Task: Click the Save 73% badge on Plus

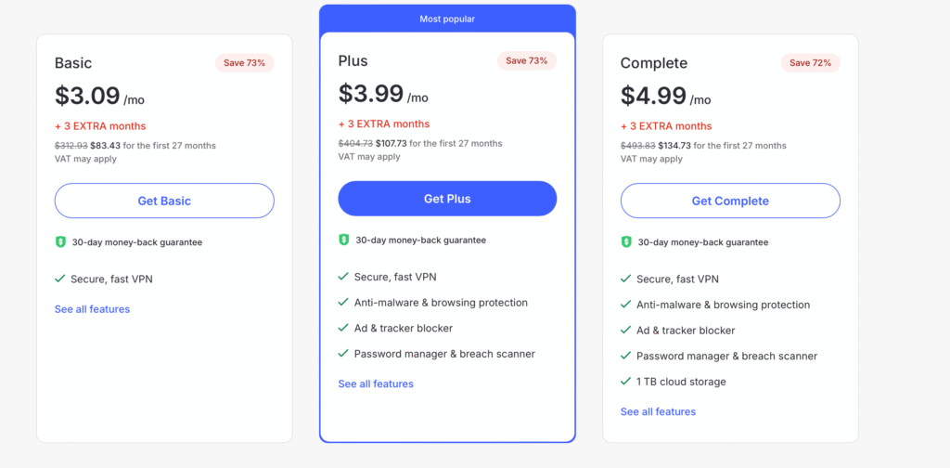Action: [x=527, y=61]
